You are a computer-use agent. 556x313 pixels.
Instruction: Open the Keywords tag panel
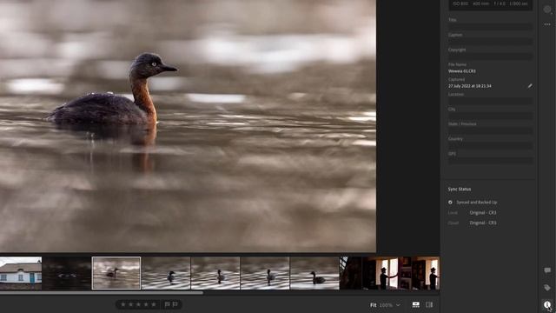coord(547,288)
